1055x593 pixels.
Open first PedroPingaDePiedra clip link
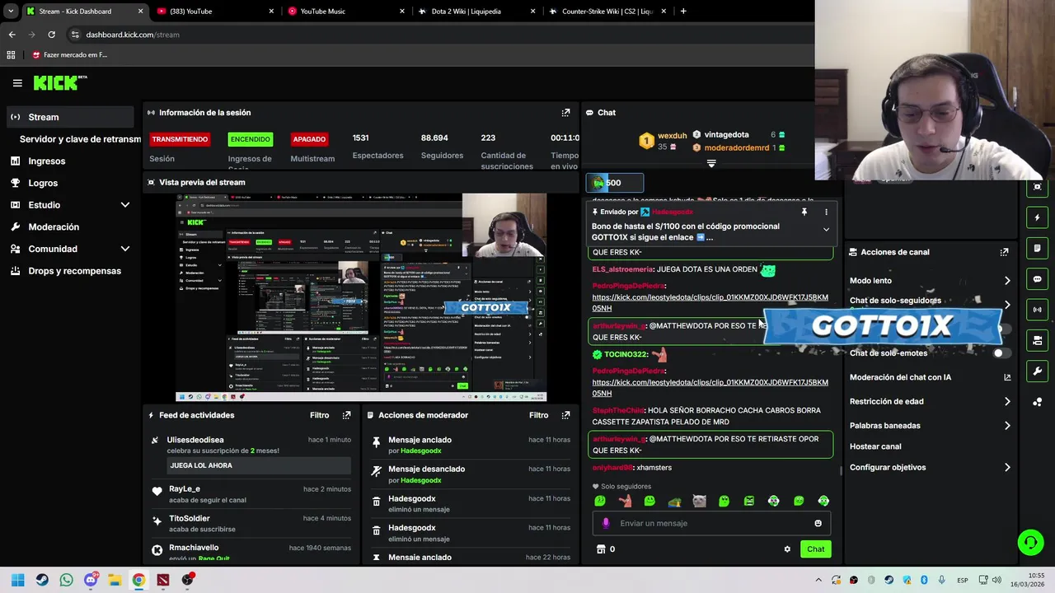point(710,303)
